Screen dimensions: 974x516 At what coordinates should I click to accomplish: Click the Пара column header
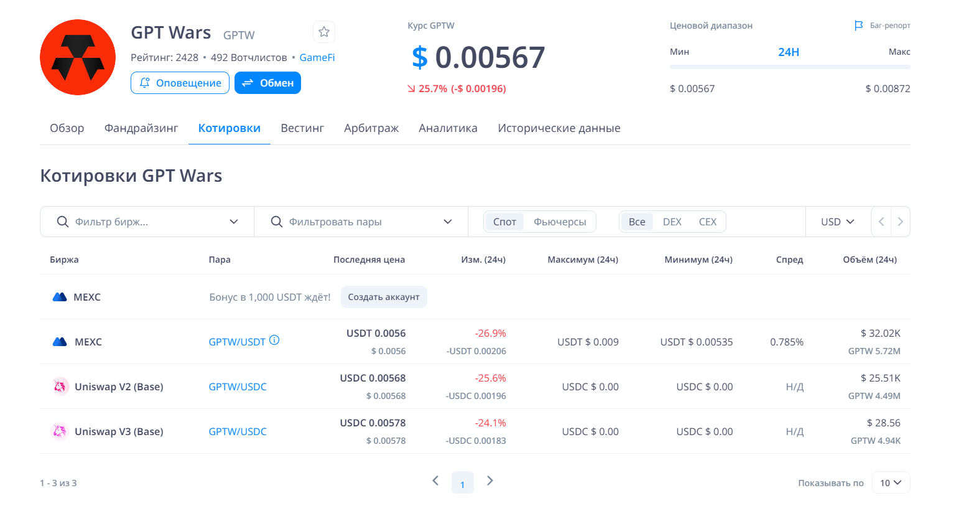220,260
